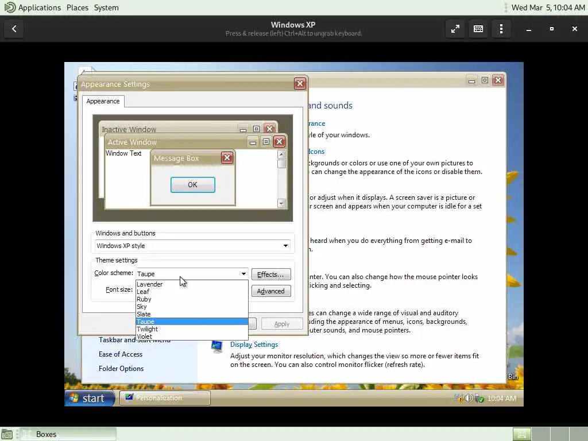Image resolution: width=588 pixels, height=441 pixels.
Task: Toggle fullscreen in Boxes header
Action: tap(455, 29)
